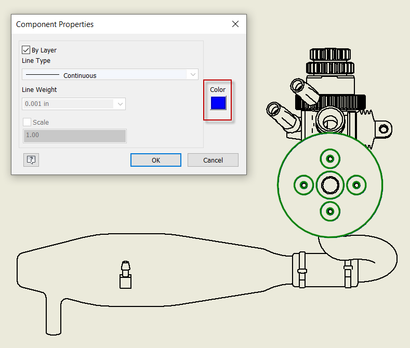Open the Line Type dropdown
Screen dimensions: 410x348
(x=110, y=74)
